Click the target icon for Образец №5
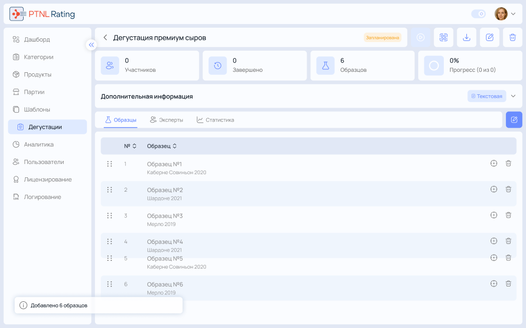Image resolution: width=526 pixels, height=328 pixels. 494,258
